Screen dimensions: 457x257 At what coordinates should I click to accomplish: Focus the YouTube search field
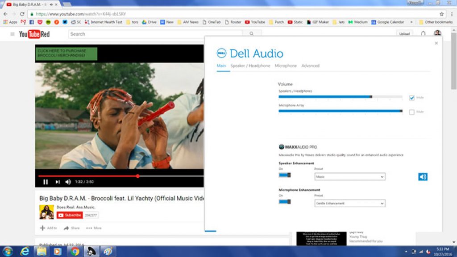155,34
